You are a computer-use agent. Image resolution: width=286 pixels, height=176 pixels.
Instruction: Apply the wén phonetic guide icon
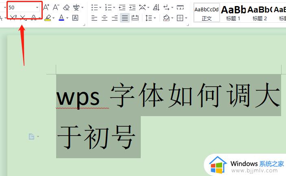click(76, 7)
